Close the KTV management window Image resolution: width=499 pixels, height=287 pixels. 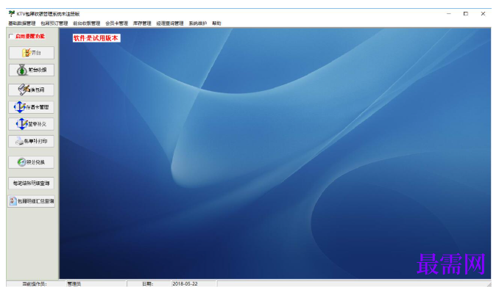483,14
